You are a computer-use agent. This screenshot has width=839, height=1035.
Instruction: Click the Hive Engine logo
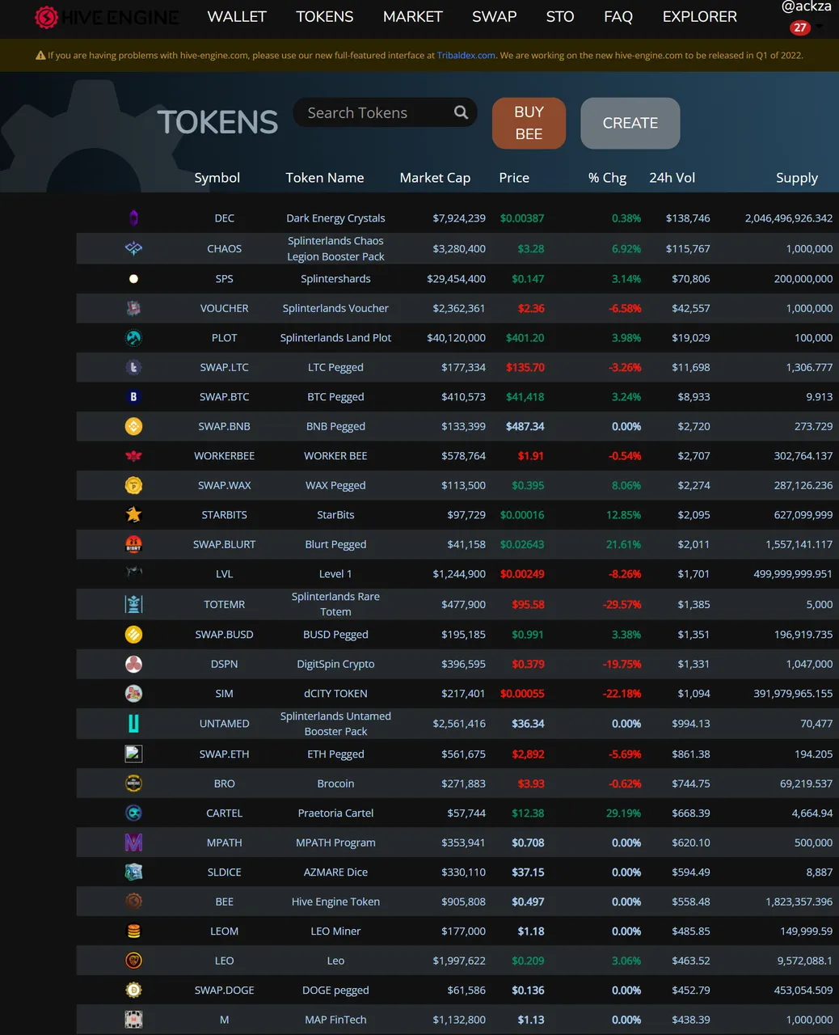[108, 17]
